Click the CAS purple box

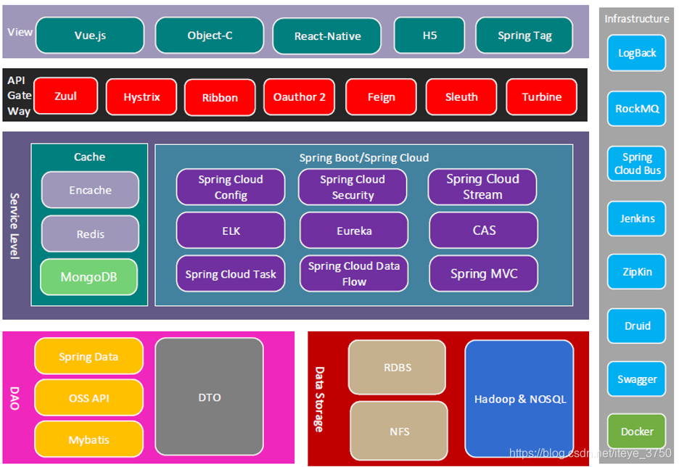(484, 231)
